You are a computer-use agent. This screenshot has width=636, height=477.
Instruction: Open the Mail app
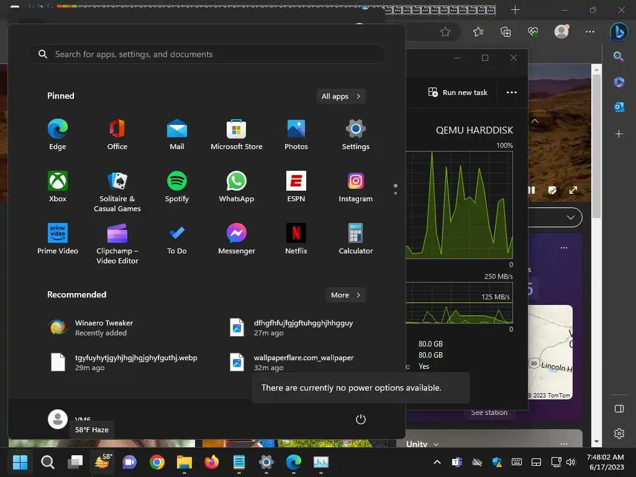177,135
